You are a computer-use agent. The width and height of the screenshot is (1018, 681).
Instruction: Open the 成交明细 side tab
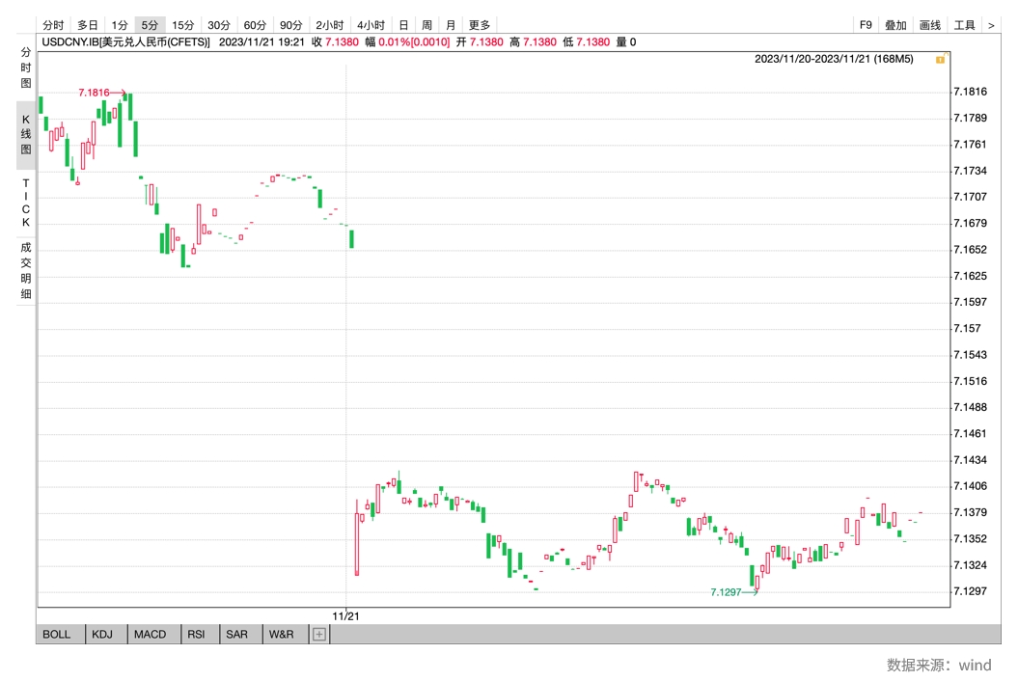26,271
